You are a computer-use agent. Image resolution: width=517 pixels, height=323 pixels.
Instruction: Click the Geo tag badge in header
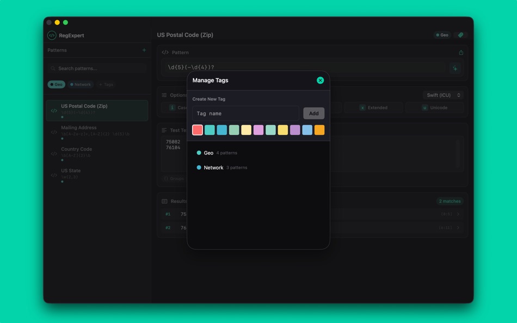coord(442,35)
